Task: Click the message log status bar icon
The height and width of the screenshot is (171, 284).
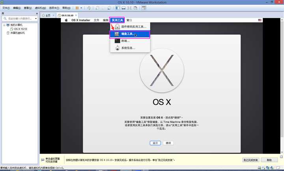Action: (278, 168)
